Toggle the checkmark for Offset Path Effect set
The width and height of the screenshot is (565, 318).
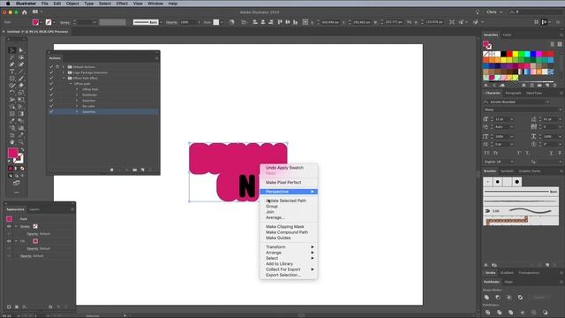point(51,79)
